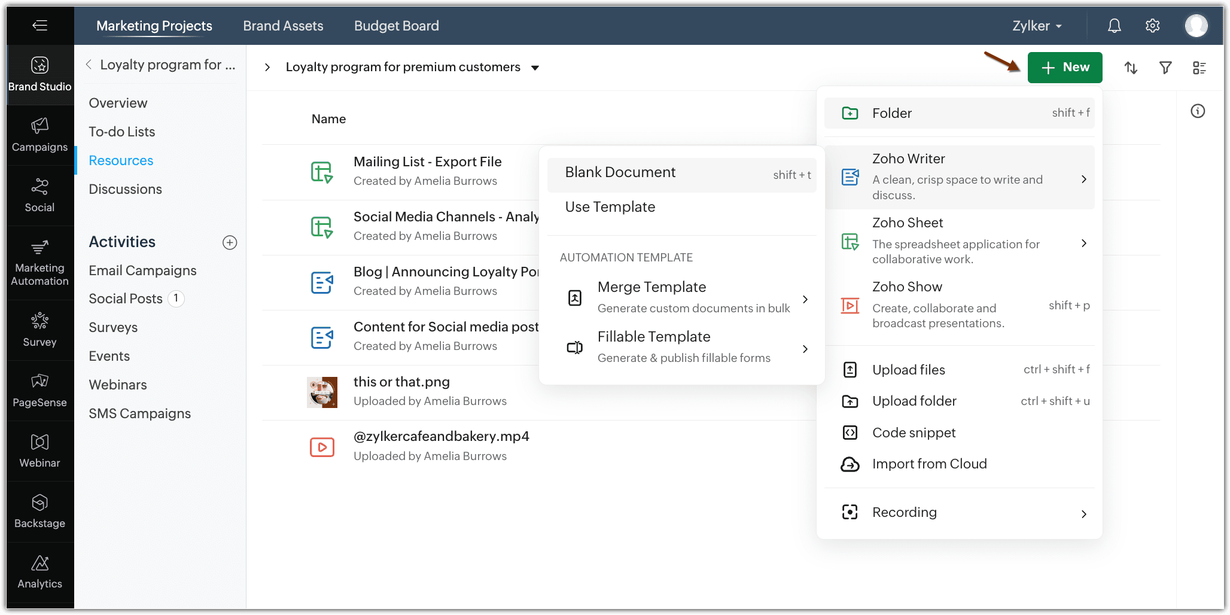Open SMS Campaigns activity
The height and width of the screenshot is (615, 1230).
(x=139, y=413)
